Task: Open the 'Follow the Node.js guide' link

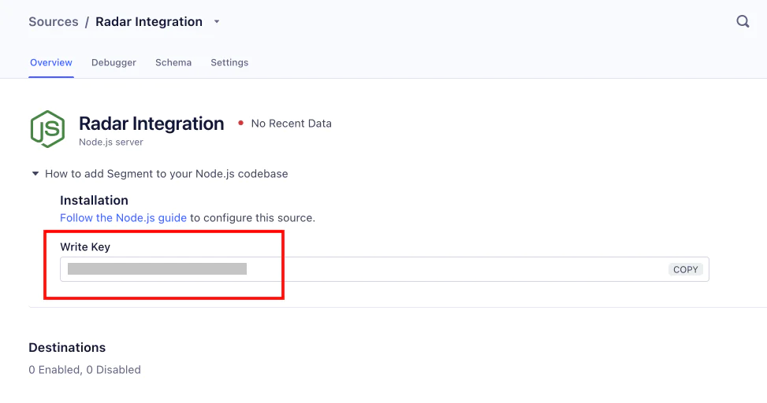Action: click(123, 218)
